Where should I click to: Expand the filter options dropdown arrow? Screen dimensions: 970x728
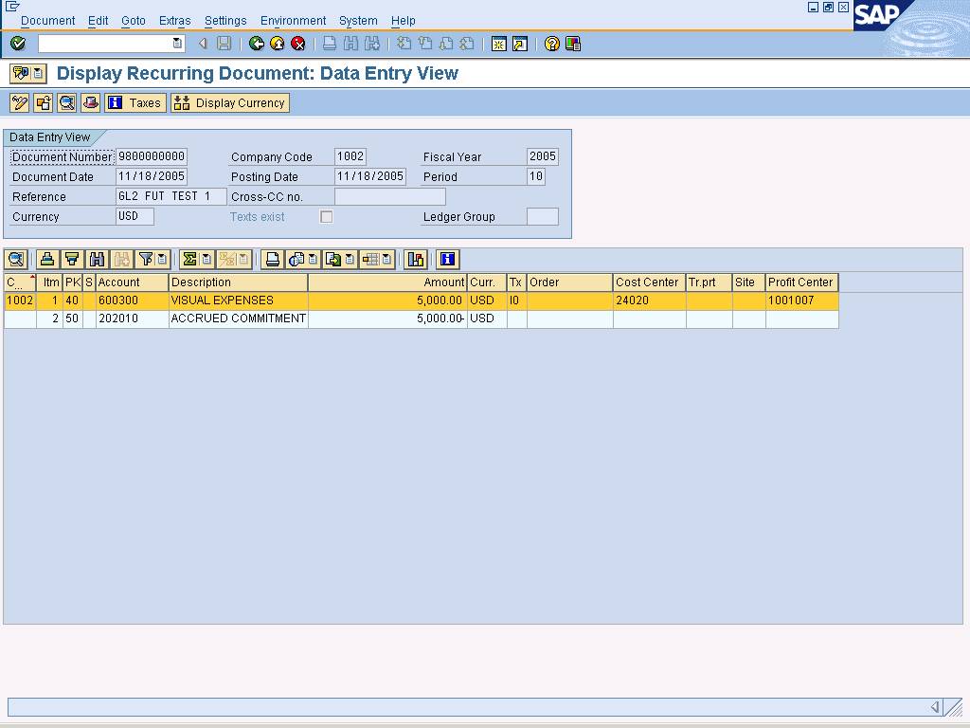pos(162,260)
